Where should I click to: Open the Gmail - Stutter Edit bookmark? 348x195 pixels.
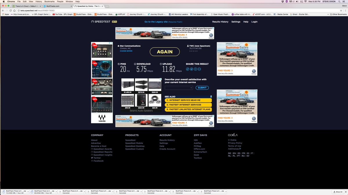click(300, 14)
